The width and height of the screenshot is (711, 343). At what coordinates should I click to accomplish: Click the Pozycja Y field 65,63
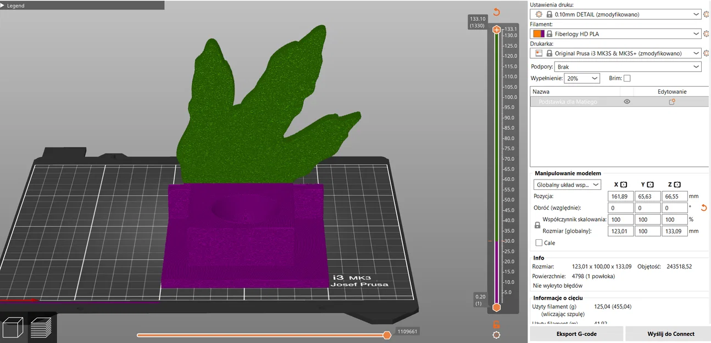[x=648, y=196]
